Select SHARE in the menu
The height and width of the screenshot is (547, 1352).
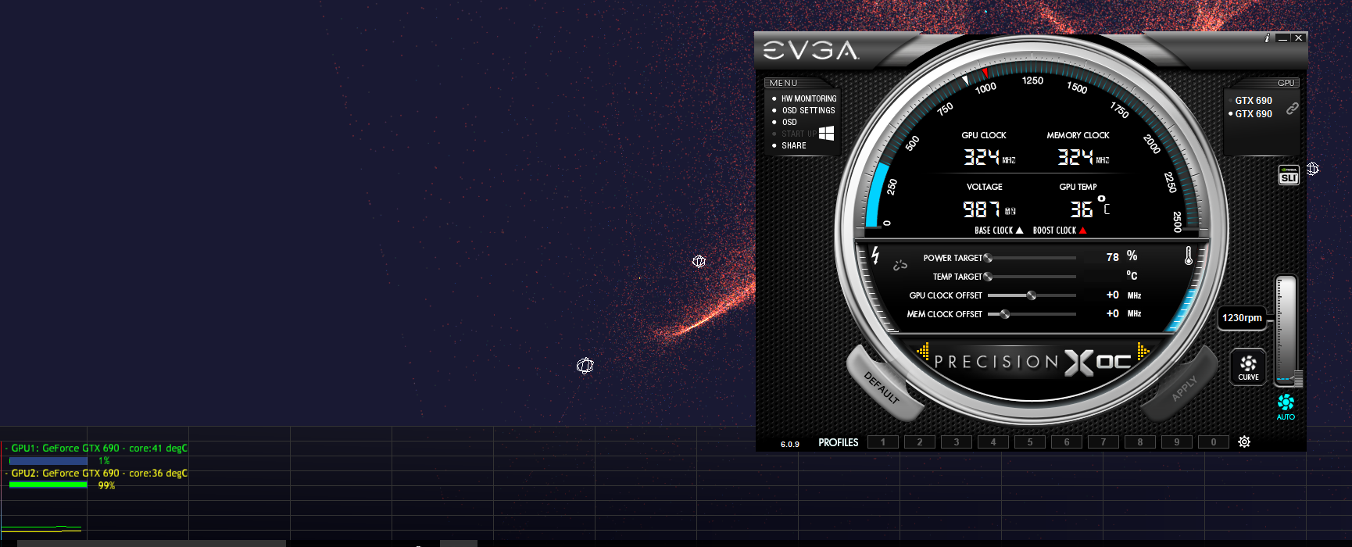coord(794,145)
